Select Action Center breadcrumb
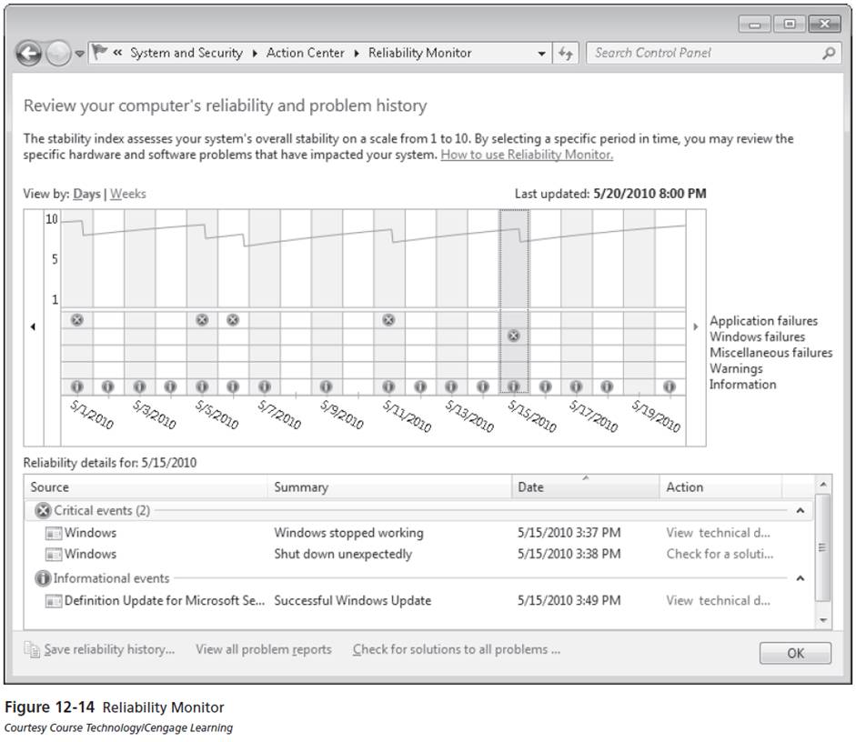 [305, 53]
